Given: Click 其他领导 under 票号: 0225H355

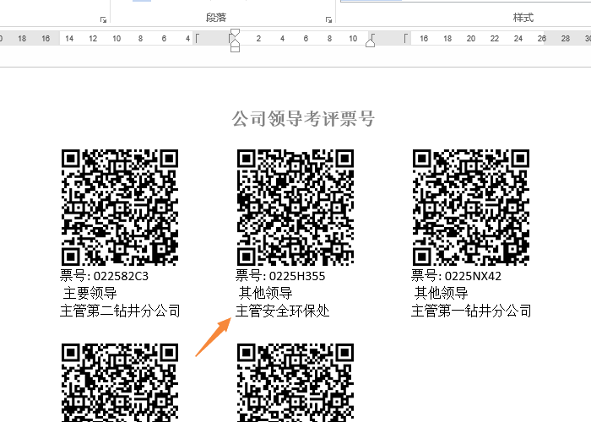Looking at the screenshot, I should click(266, 293).
